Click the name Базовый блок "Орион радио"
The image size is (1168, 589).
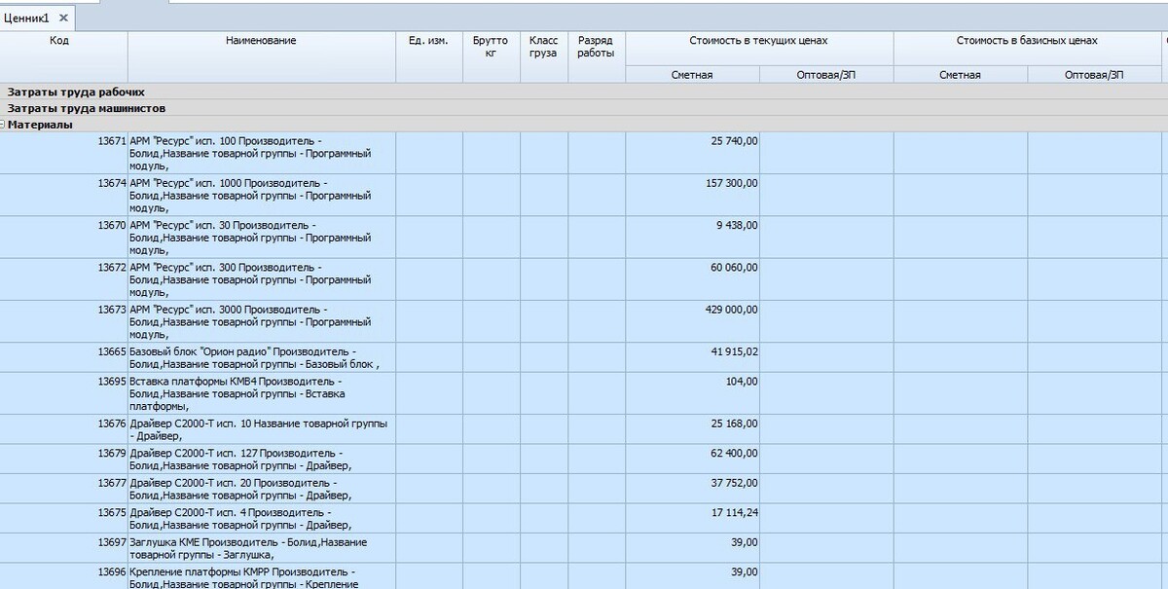click(201, 351)
